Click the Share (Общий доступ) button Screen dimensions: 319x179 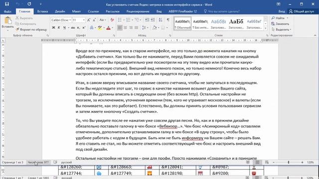tap(302, 11)
